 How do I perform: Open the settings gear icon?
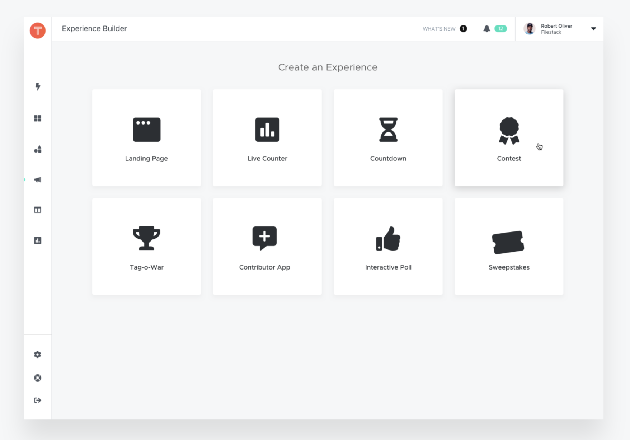coord(37,354)
